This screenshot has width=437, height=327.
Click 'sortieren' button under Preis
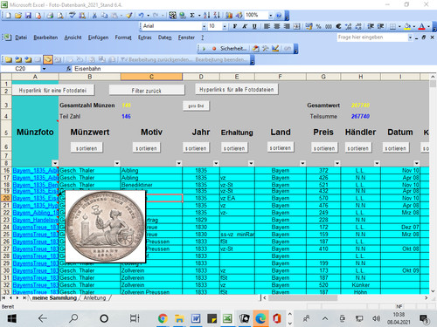click(324, 148)
